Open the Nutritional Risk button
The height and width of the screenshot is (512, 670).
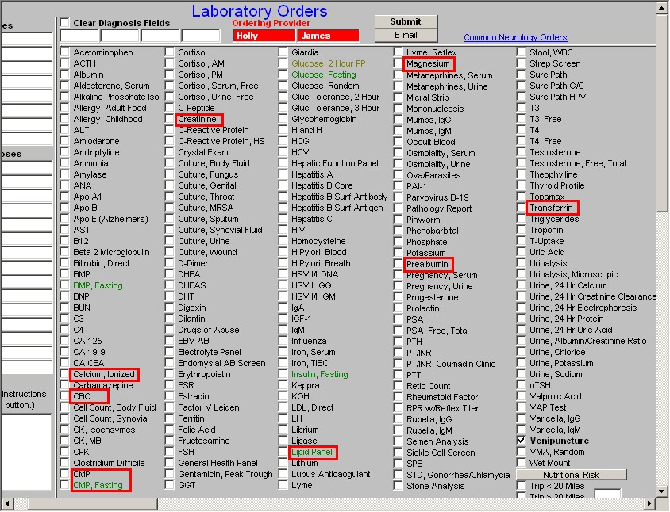tap(572, 475)
